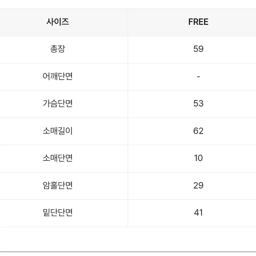Click the 가슴단면 value 53
Image resolution: width=256 pixels, height=256 pixels.
coord(198,104)
